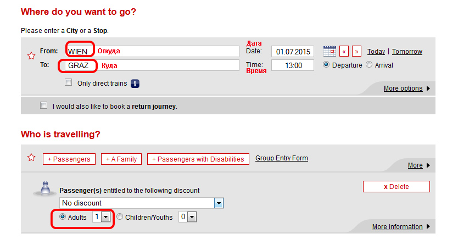Open the Adults count dropdown

(x=101, y=217)
